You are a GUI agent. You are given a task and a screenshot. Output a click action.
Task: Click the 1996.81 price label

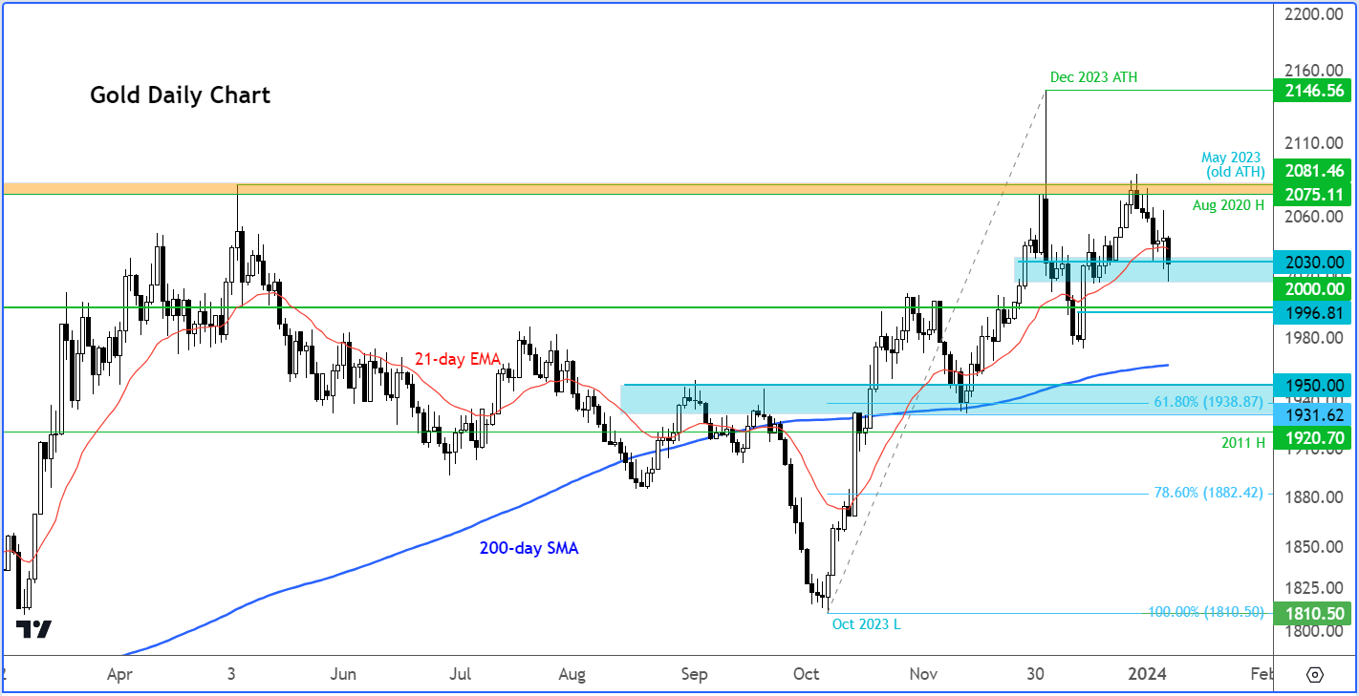(1311, 312)
